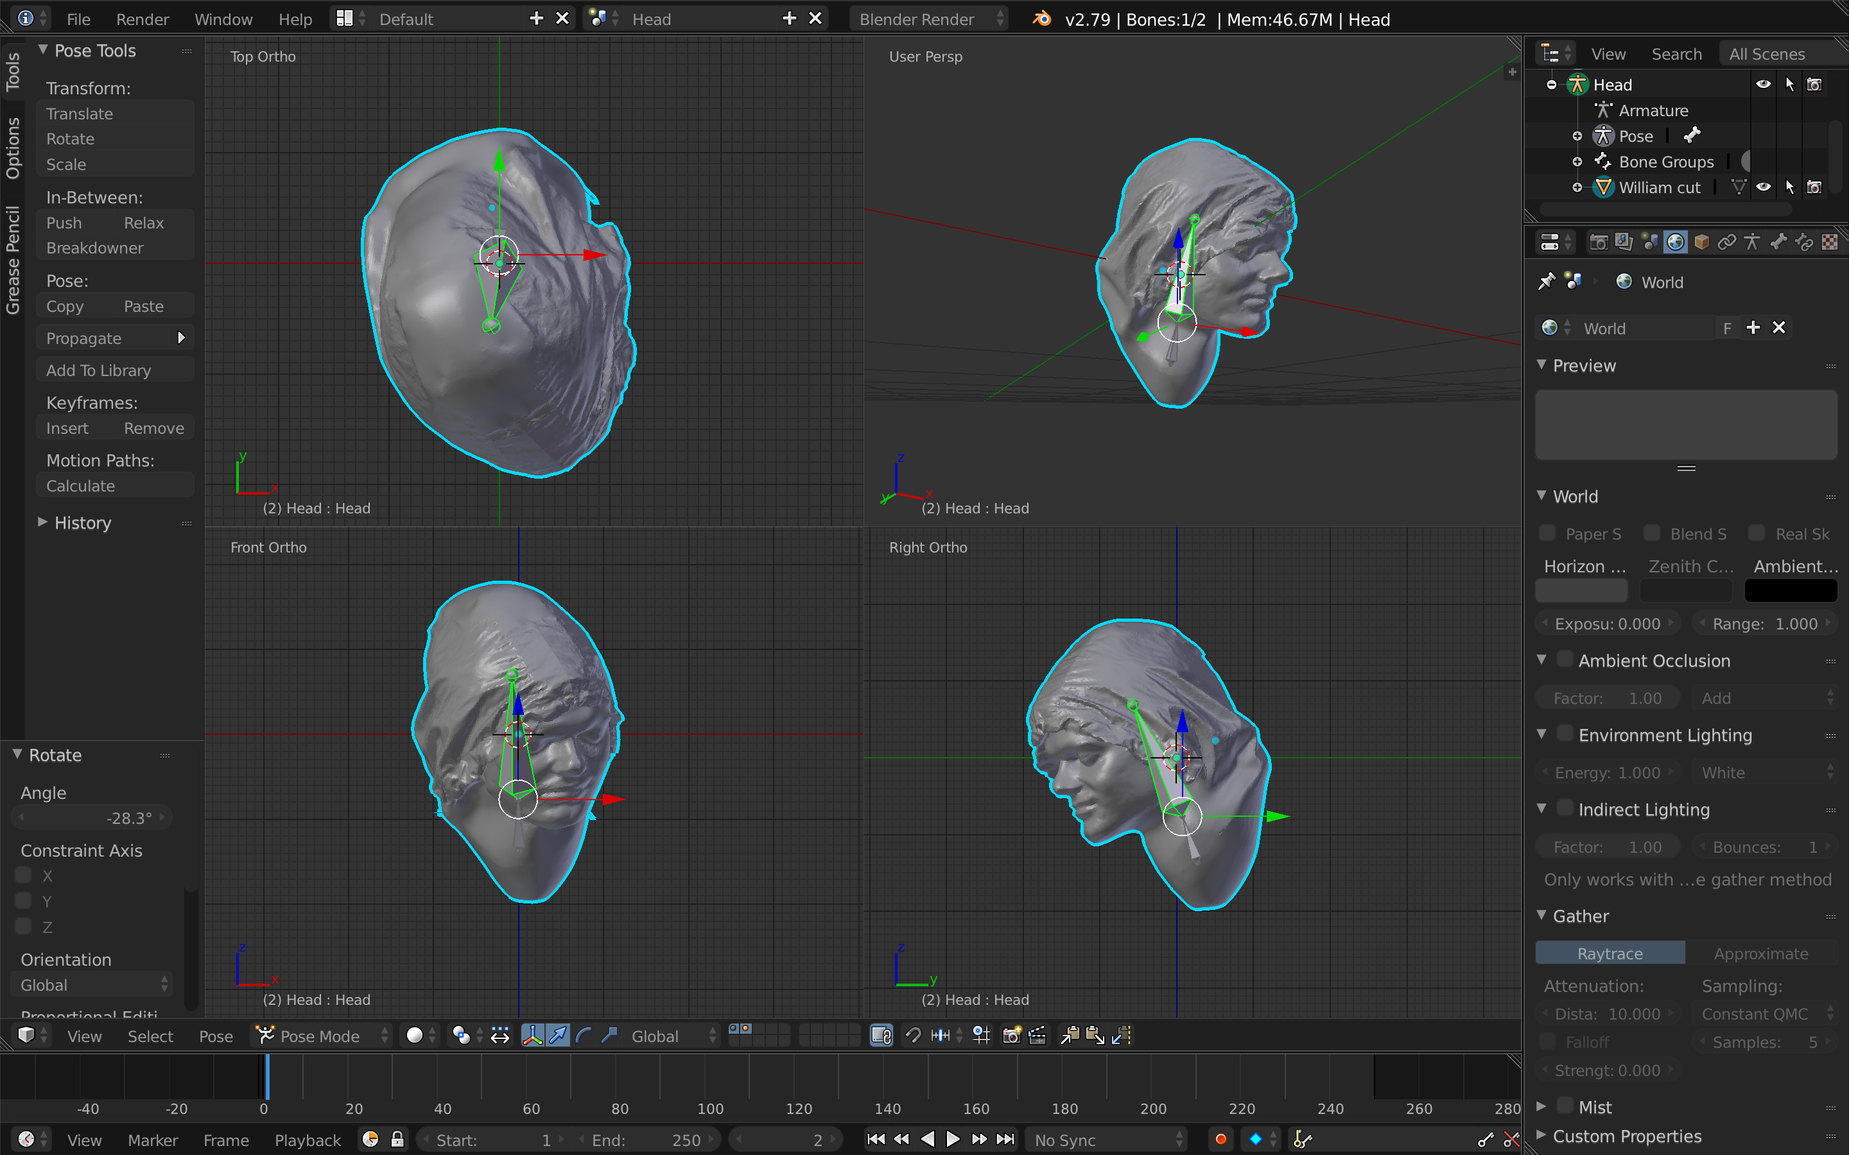
Task: Enable the Indirect Lighting checkbox
Action: click(1565, 807)
